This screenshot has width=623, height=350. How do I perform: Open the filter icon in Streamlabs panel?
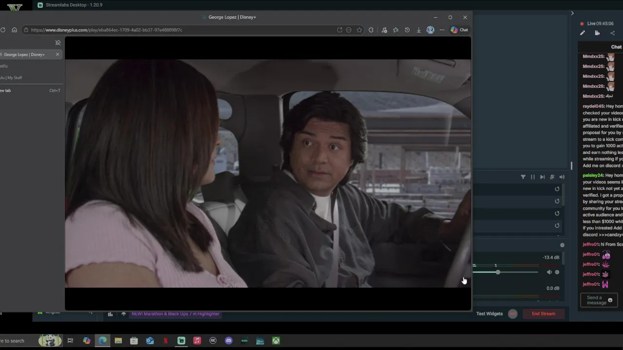pos(523,177)
